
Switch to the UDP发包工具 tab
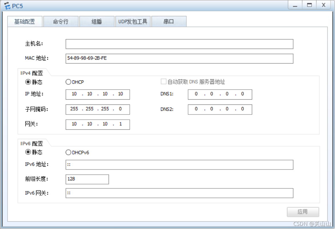tap(133, 21)
